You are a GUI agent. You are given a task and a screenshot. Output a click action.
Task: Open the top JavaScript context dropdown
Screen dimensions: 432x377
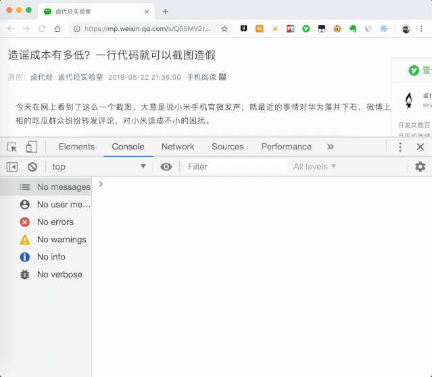click(99, 167)
